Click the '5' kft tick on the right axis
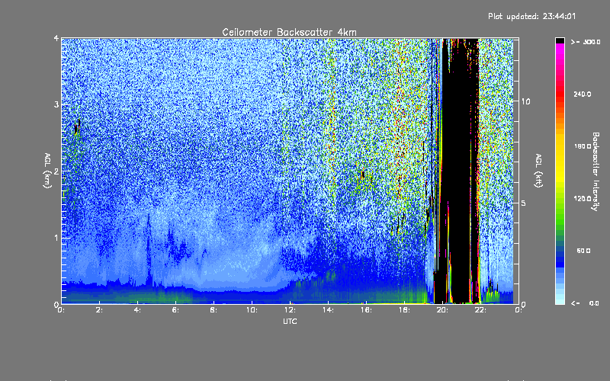This screenshot has width=610, height=381. tap(524, 203)
